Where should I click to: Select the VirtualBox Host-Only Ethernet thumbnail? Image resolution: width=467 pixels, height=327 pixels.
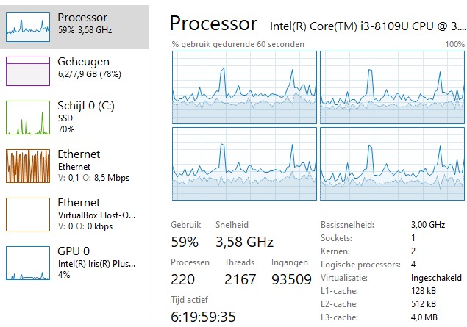28,214
